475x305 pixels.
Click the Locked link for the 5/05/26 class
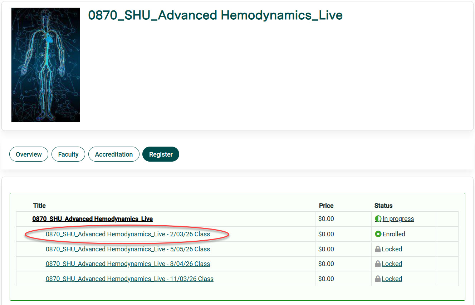coord(392,249)
